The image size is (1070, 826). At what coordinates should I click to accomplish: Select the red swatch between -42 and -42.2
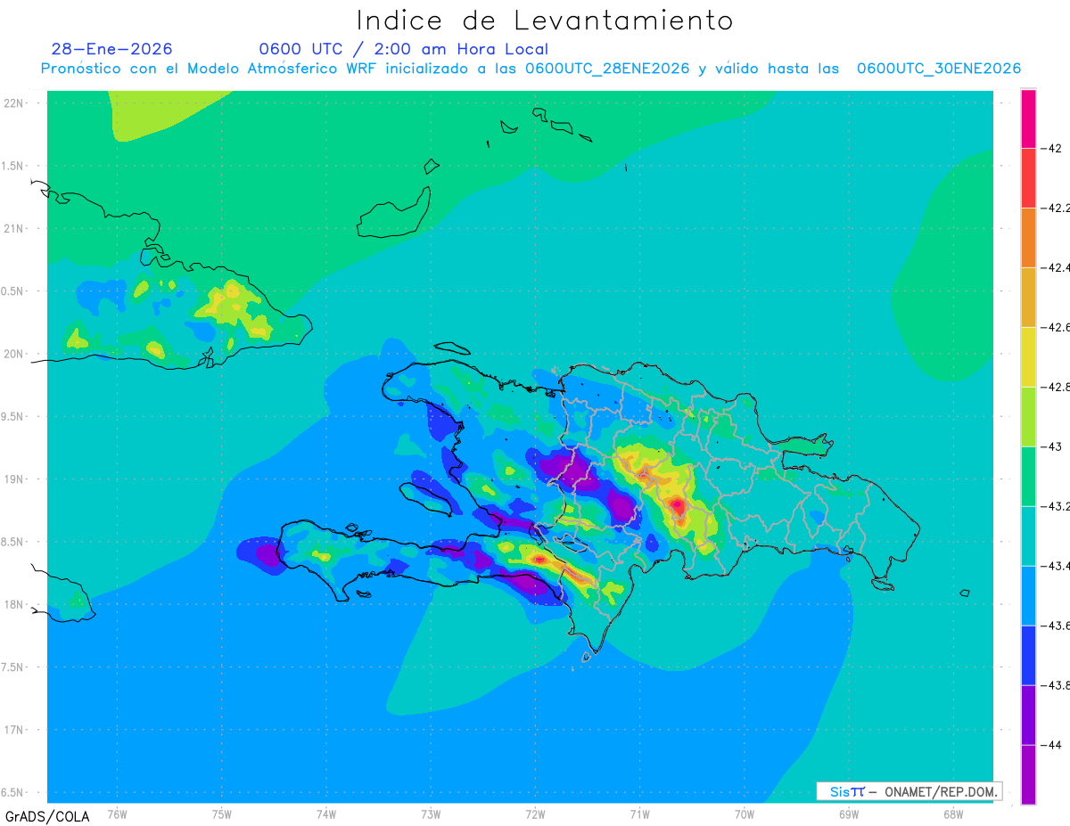coord(1028,178)
